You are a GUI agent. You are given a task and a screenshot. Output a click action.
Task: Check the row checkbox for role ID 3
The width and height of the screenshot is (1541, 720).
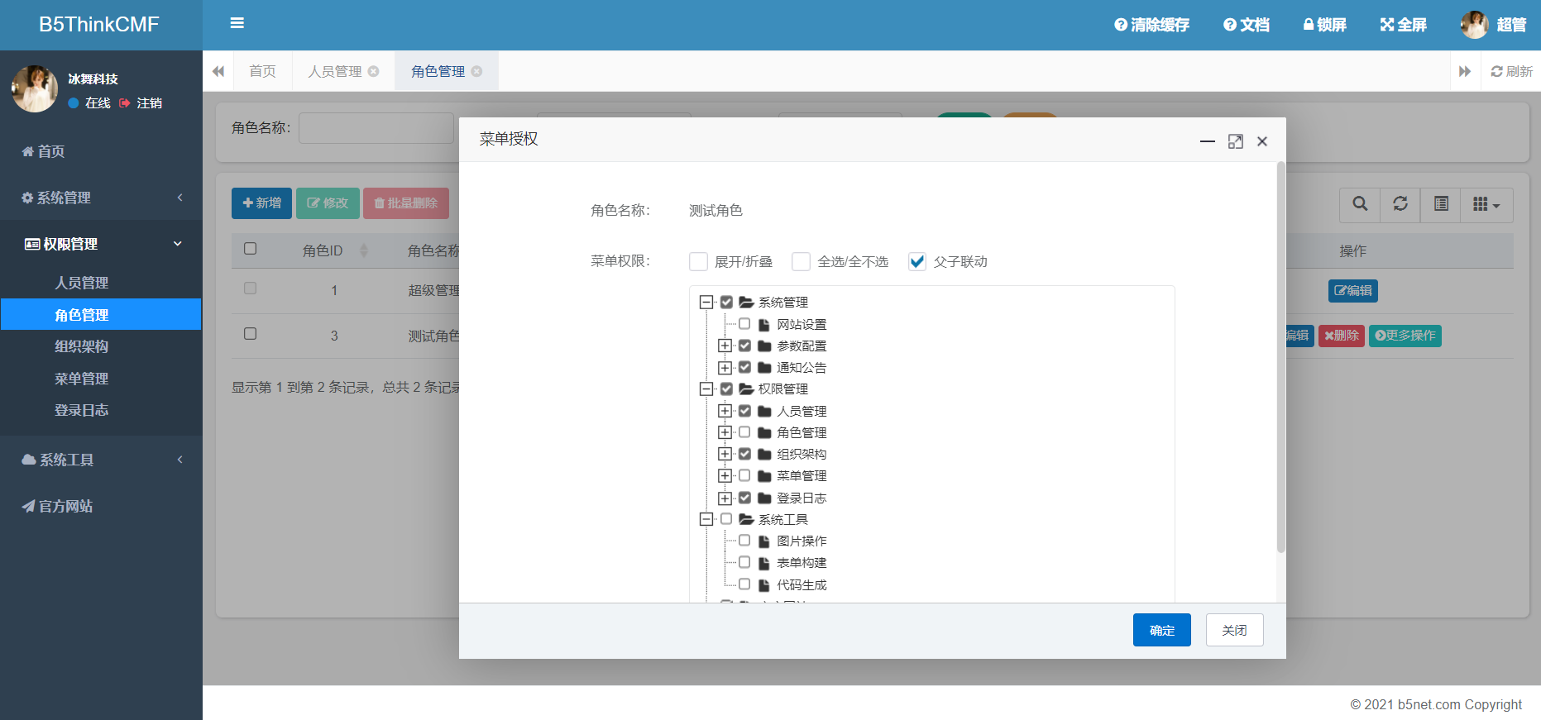pyautogui.click(x=251, y=334)
